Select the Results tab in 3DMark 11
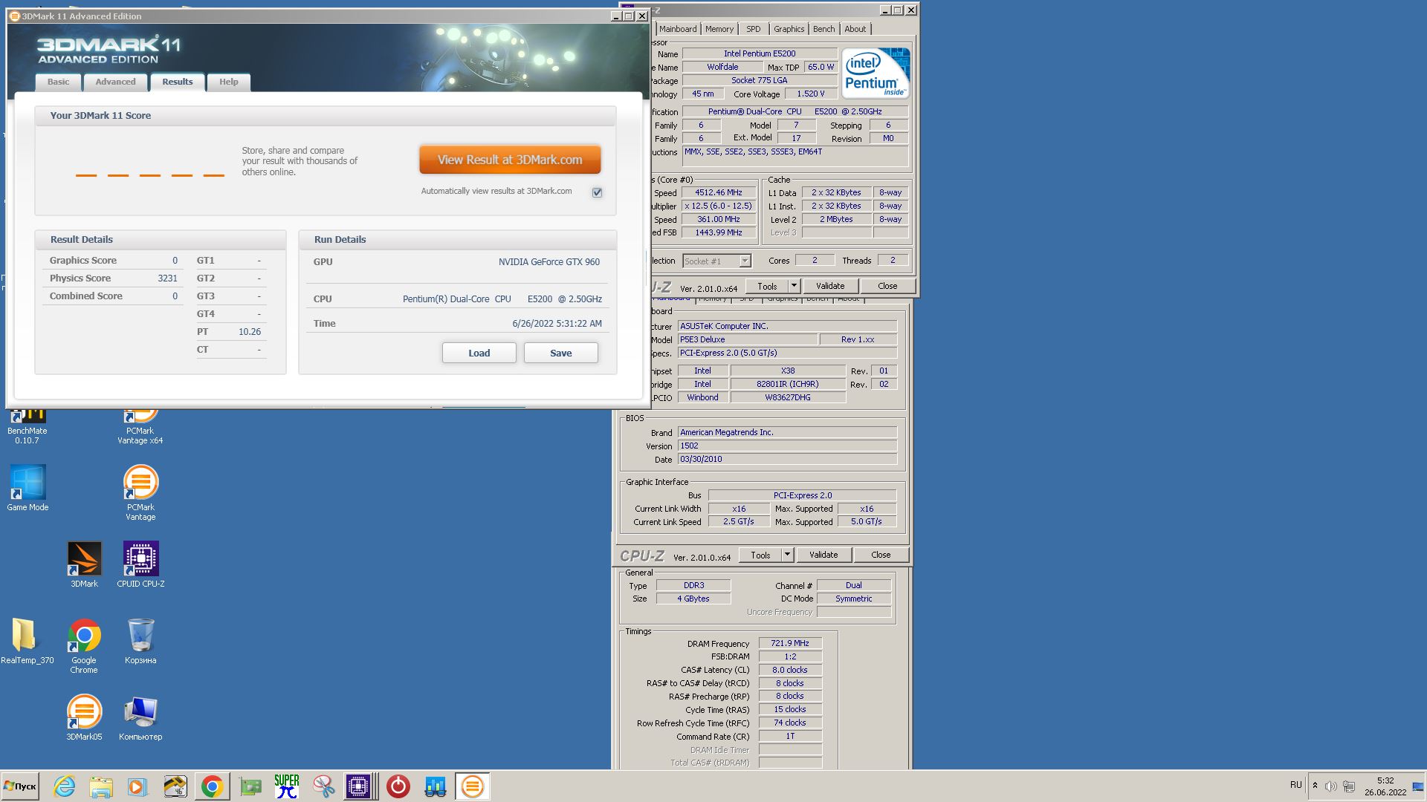Screen dimensions: 1427x802 177,82
